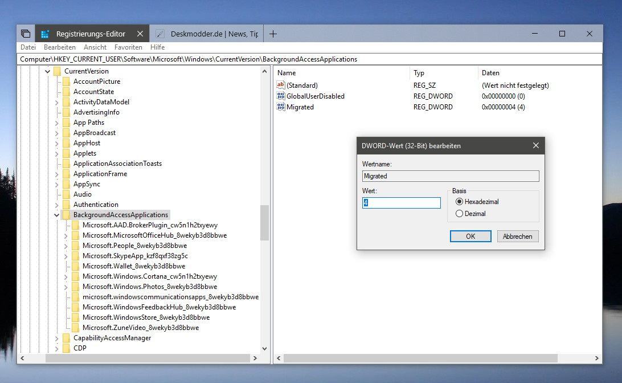Viewport: 622px width, 383px height.
Task: Close the Registrierungs-Editor tab
Action: click(140, 34)
